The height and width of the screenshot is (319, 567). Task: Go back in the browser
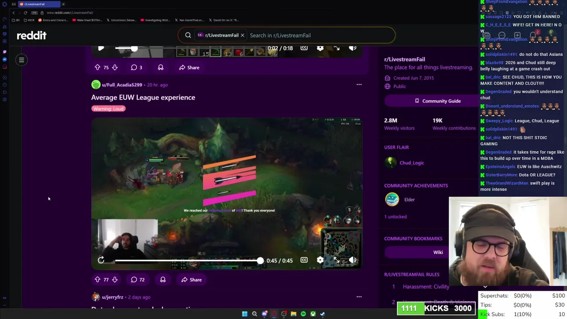[14, 13]
